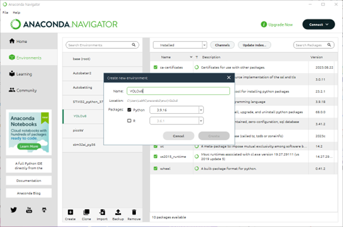343x227 pixels.
Task: Click the Cancel button in dialog
Action: pos(179,136)
